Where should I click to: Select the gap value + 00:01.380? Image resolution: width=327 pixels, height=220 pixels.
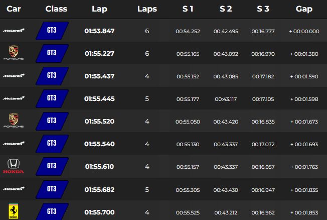pos(304,54)
